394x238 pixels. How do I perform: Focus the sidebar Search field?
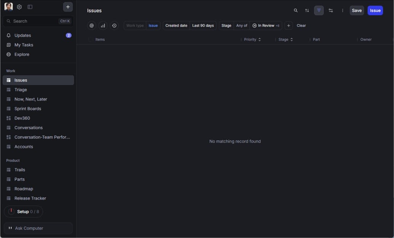pos(38,21)
